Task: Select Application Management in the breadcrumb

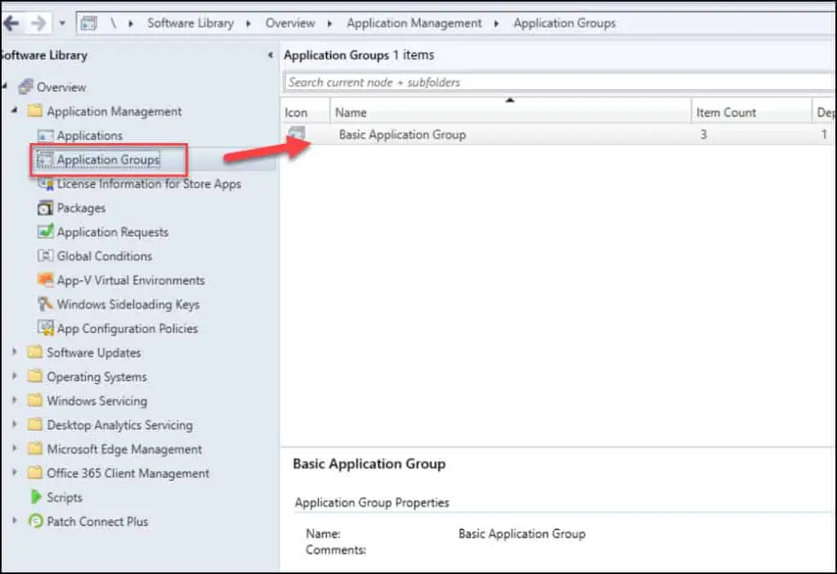Action: point(414,23)
